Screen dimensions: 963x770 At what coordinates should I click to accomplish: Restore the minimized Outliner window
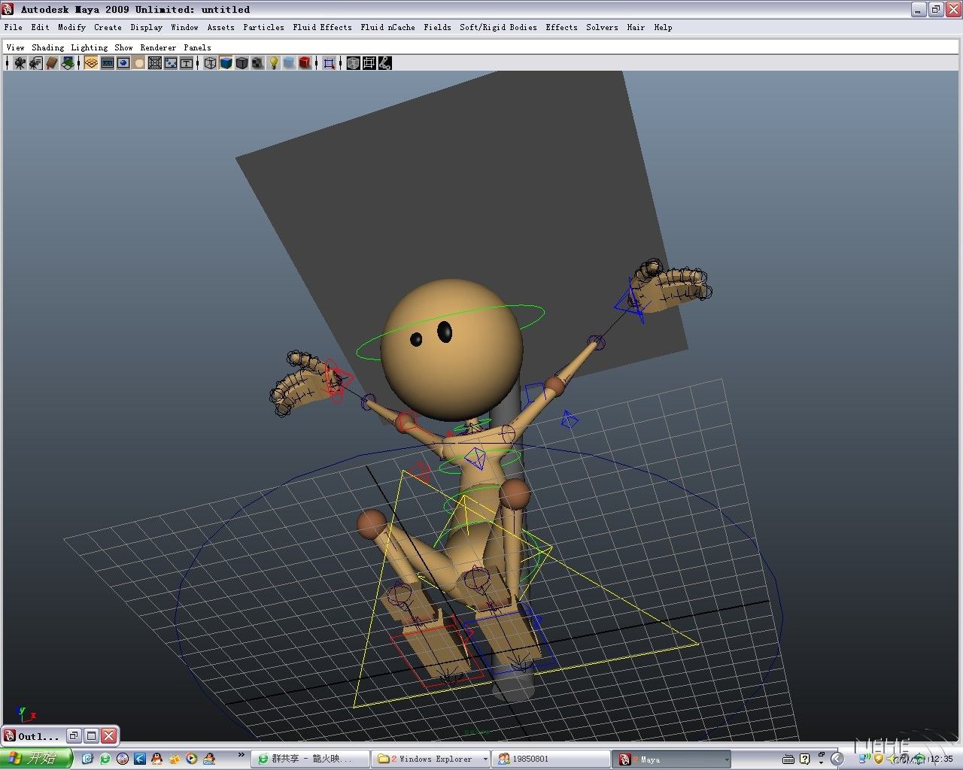coord(74,735)
